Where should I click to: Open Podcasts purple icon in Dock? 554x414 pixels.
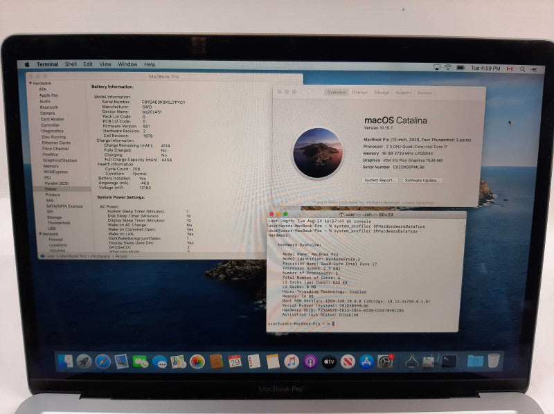point(310,361)
